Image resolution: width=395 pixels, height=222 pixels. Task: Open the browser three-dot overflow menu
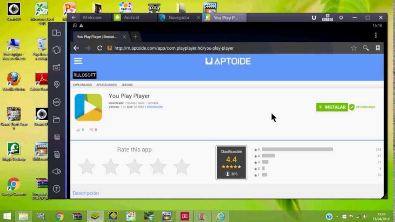coord(376,35)
